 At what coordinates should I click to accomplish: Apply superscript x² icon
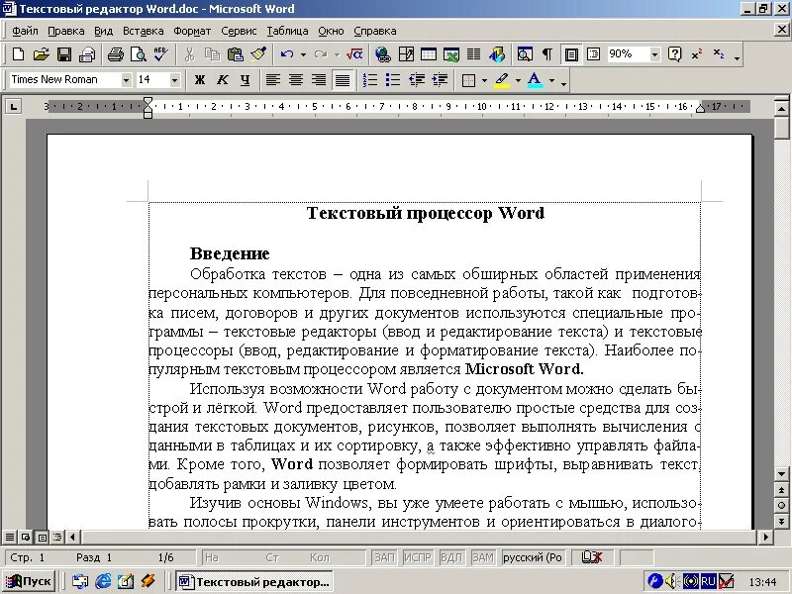(x=697, y=54)
